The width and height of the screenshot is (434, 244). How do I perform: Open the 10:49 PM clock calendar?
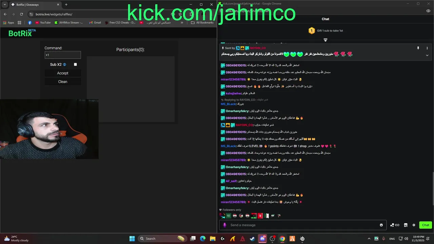pyautogui.click(x=418, y=239)
